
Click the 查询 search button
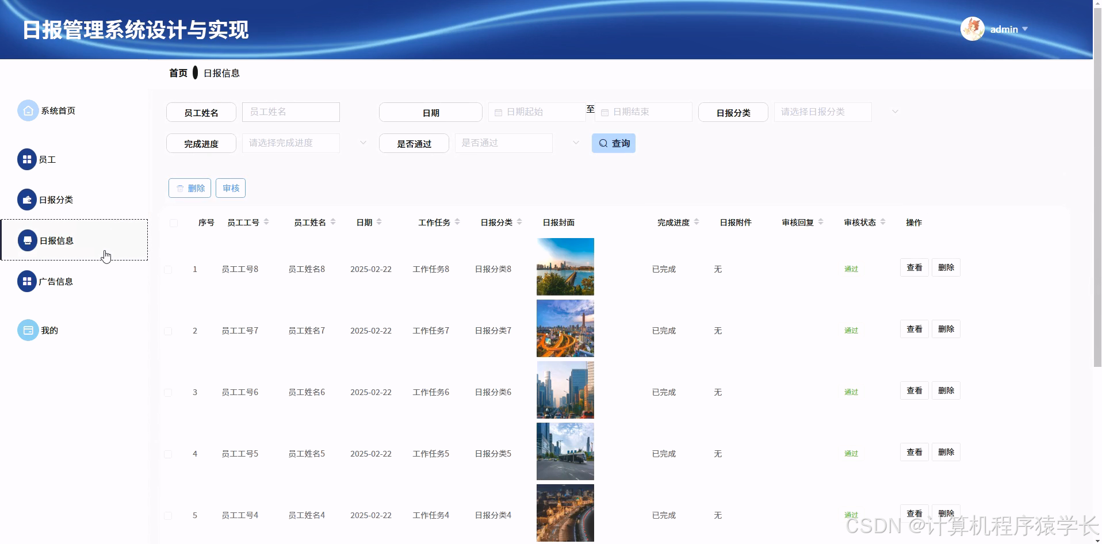[x=614, y=143]
